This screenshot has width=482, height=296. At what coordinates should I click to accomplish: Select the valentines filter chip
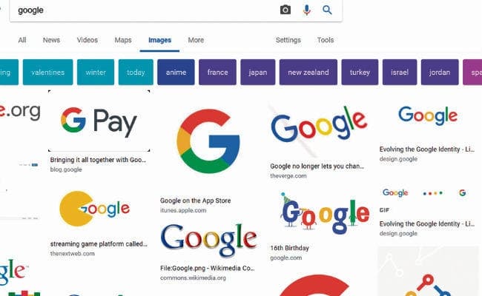point(48,72)
